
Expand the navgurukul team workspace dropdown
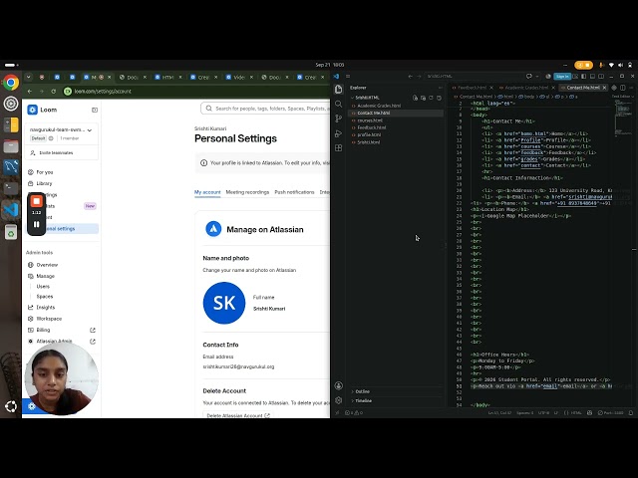[x=90, y=130]
